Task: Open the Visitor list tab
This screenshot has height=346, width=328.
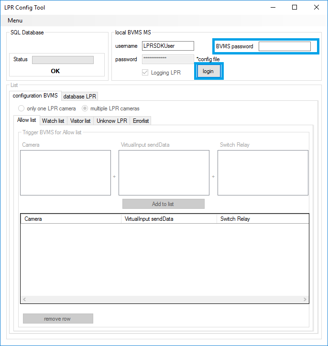Action: [80, 121]
